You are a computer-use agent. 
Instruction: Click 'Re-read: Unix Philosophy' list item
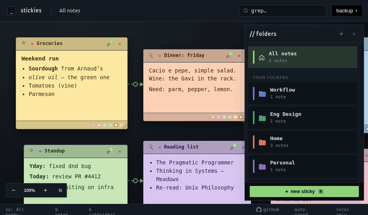(x=195, y=188)
